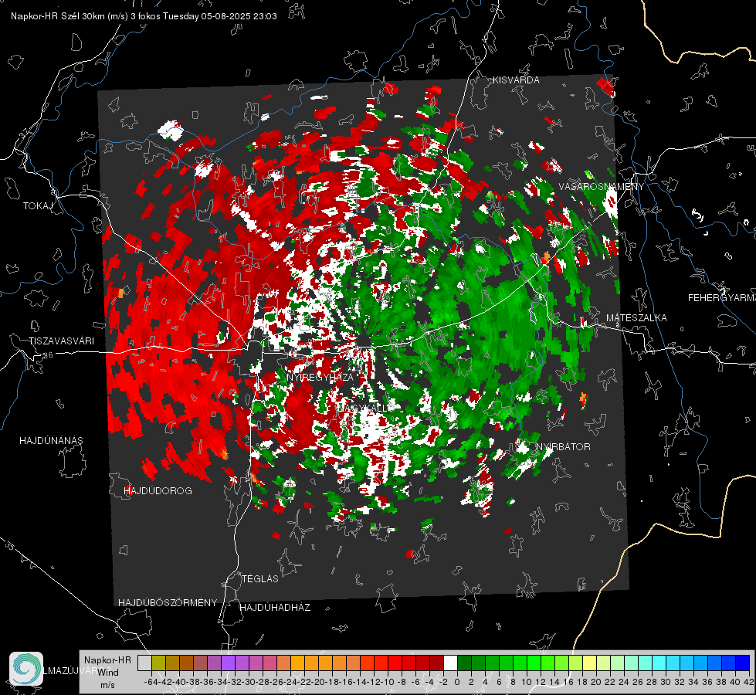Image resolution: width=756 pixels, height=695 pixels.
Task: Click the road number 35 marker at lower left
Action: pyautogui.click(x=9, y=547)
